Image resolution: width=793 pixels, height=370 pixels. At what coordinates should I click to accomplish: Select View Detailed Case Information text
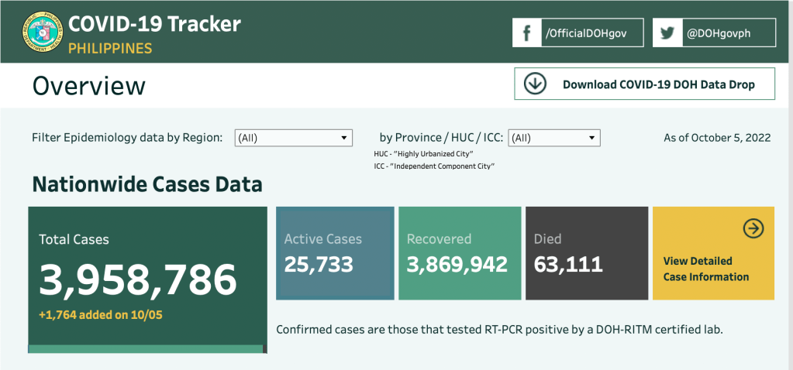point(705,269)
